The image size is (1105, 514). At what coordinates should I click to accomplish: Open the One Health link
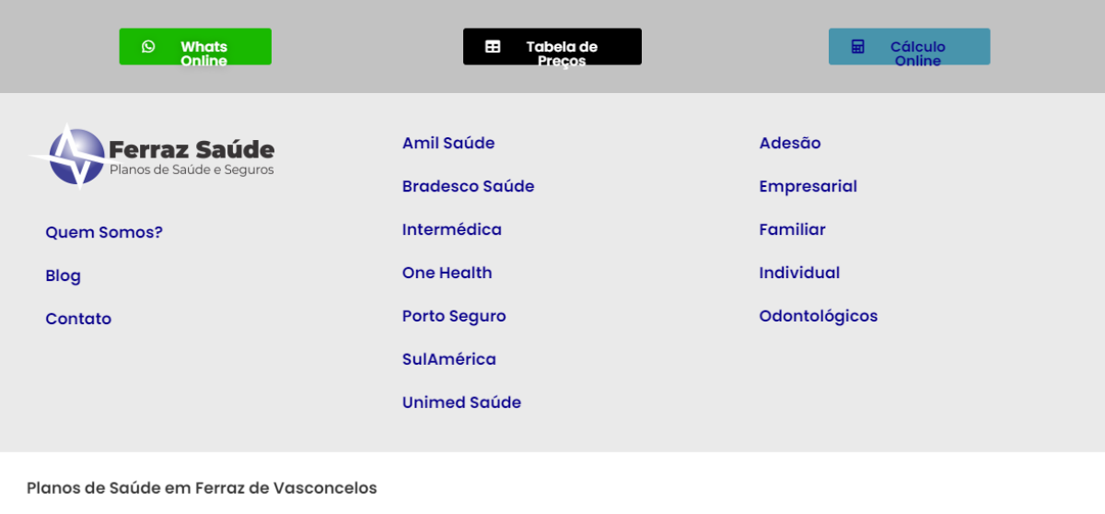pos(447,273)
